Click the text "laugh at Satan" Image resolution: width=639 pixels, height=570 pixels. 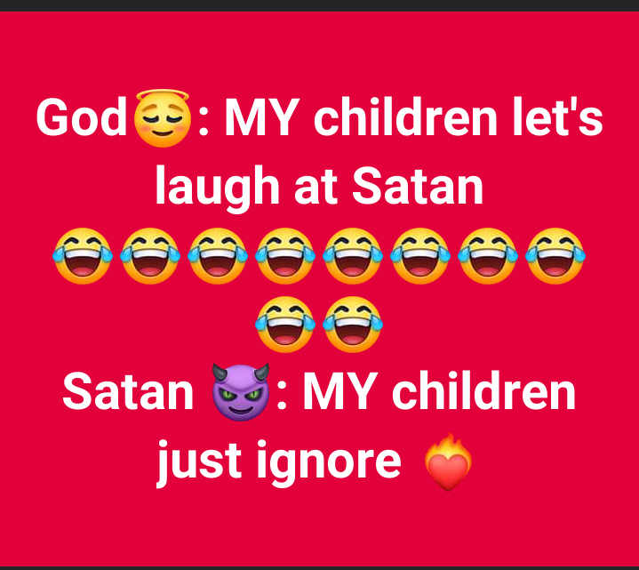click(320, 188)
